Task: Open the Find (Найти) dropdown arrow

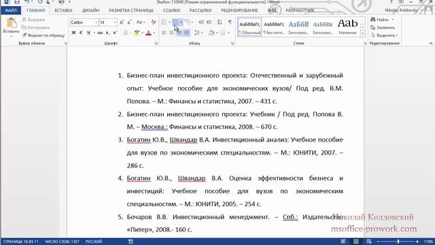Action: coord(393,20)
